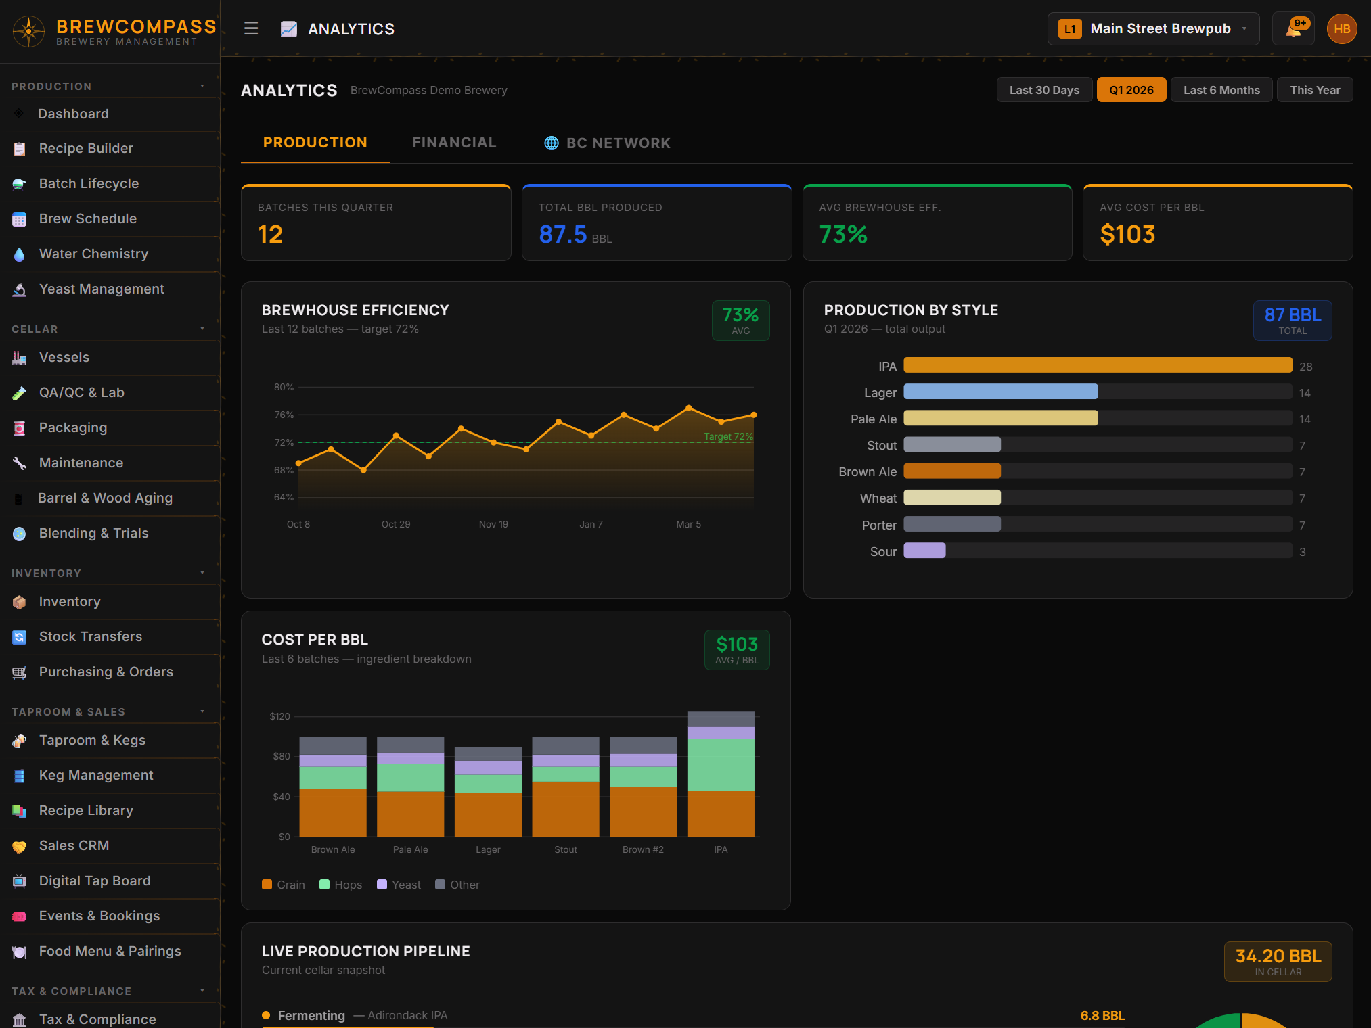Click the Packaging can icon
1371x1028 pixels.
pyautogui.click(x=20, y=428)
